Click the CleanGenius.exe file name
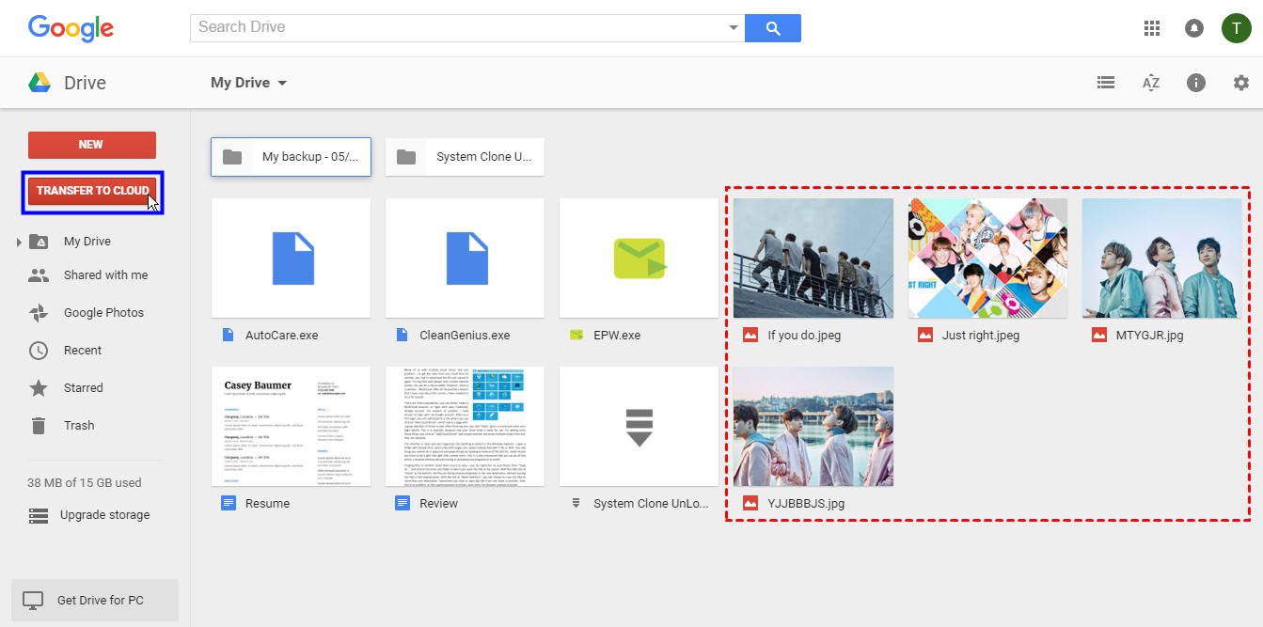Image resolution: width=1263 pixels, height=627 pixels. (465, 335)
